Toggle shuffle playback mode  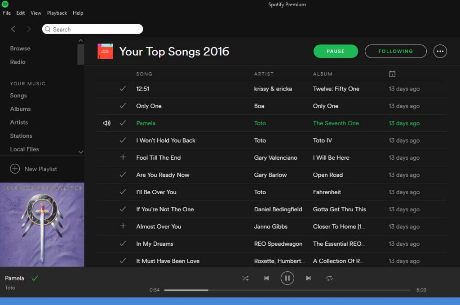[x=245, y=278]
